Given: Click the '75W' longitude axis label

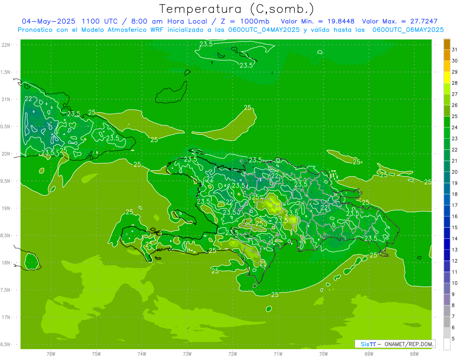Looking at the screenshot, I should tap(96, 354).
